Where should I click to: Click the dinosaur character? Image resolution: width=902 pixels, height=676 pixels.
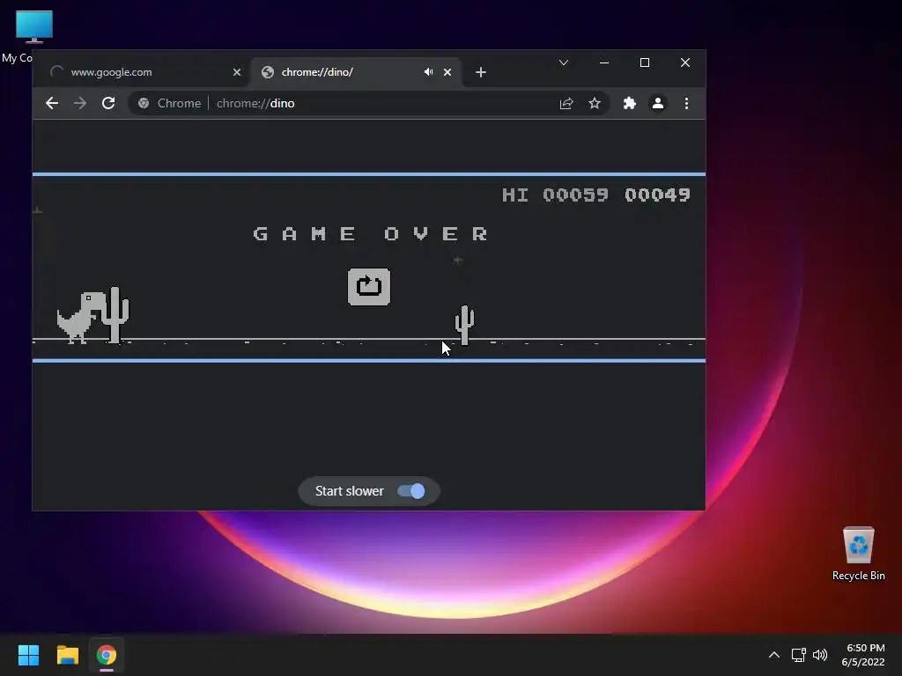80,317
